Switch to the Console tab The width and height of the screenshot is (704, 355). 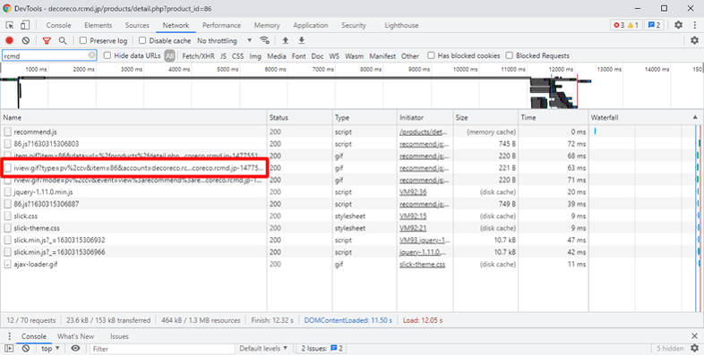pyautogui.click(x=59, y=25)
